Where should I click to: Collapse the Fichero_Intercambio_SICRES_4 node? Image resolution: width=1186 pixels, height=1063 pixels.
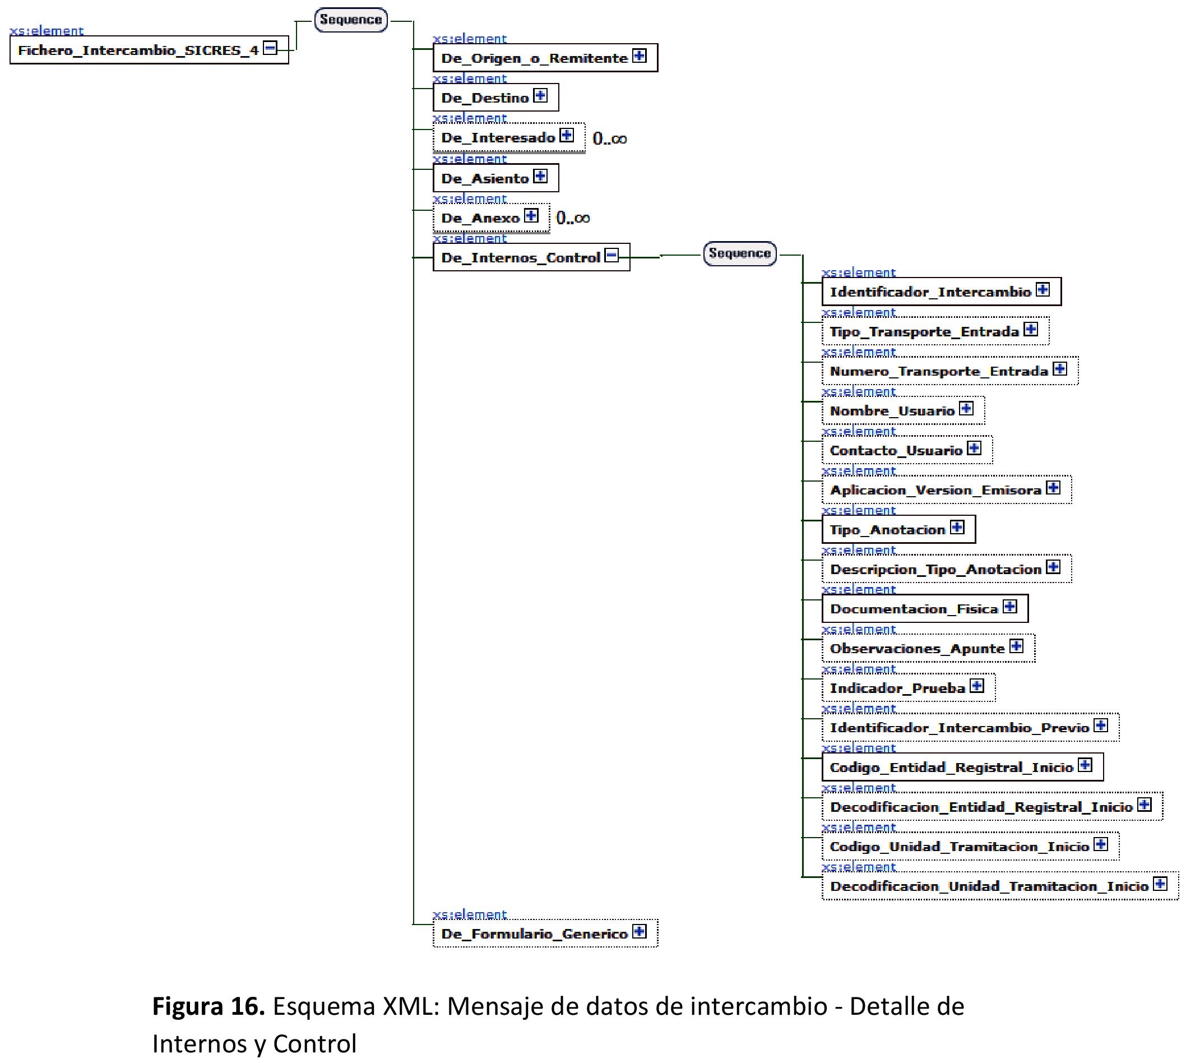(270, 47)
